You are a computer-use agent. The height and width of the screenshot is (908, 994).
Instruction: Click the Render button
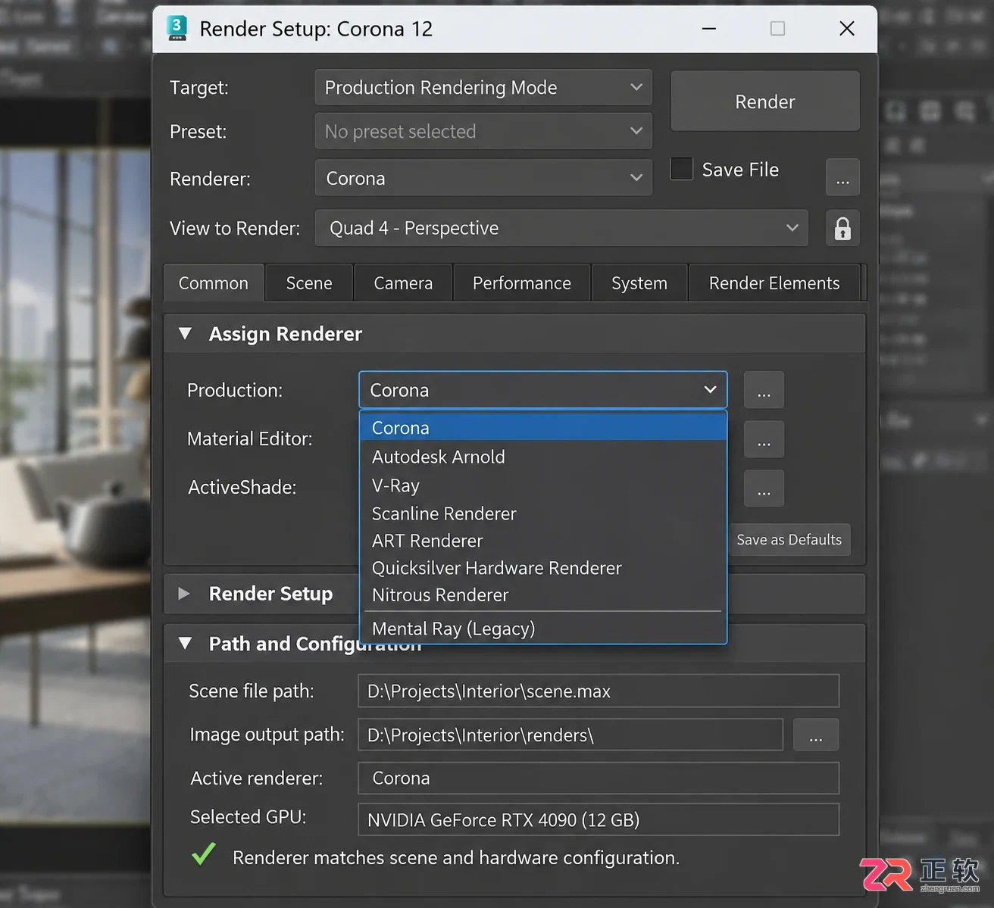pyautogui.click(x=765, y=101)
